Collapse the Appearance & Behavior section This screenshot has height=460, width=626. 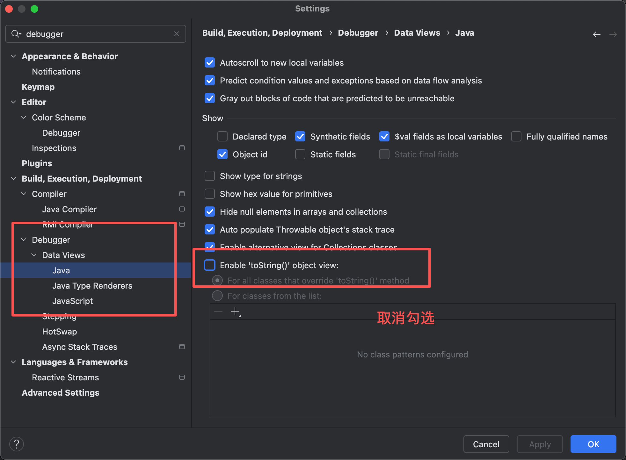pos(13,56)
